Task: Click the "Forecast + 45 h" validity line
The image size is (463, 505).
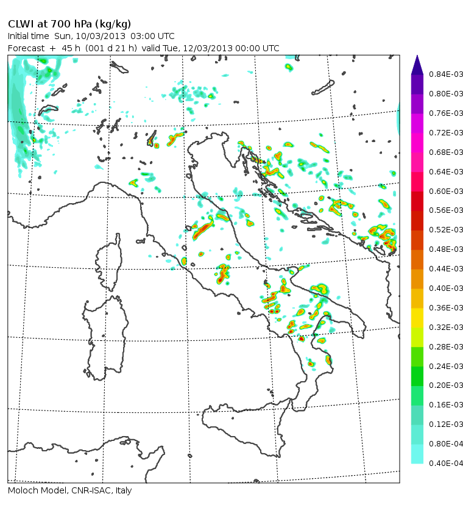Action: click(144, 48)
